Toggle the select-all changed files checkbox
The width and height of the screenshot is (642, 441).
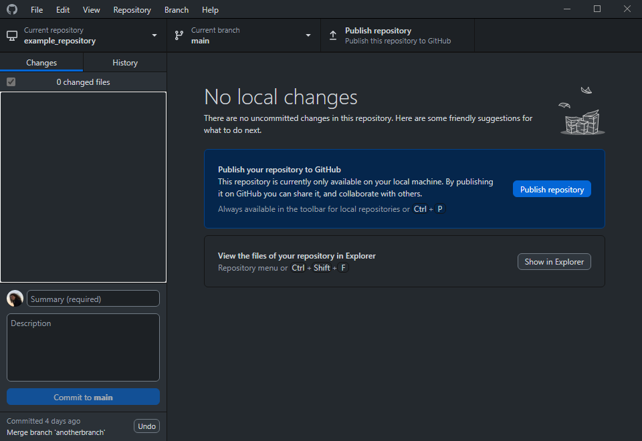pos(11,82)
